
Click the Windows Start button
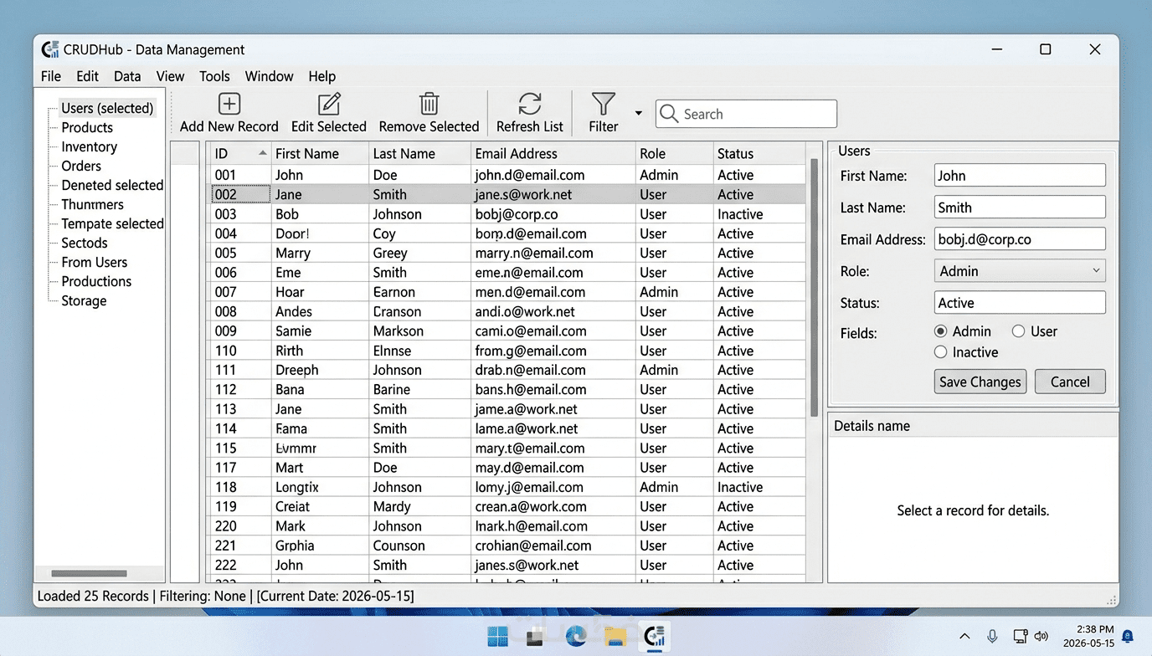point(497,637)
